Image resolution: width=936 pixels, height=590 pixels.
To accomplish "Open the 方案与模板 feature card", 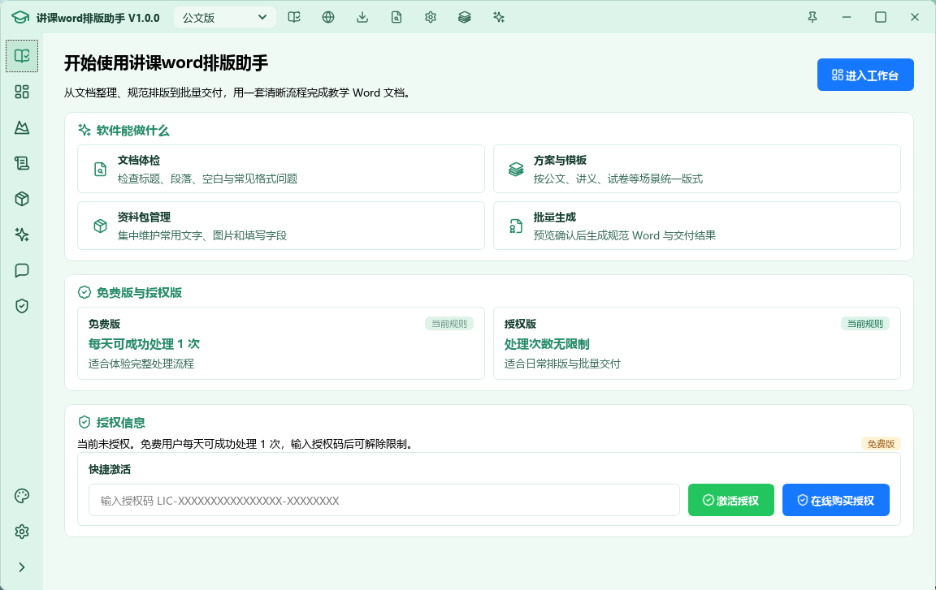I will (x=696, y=169).
